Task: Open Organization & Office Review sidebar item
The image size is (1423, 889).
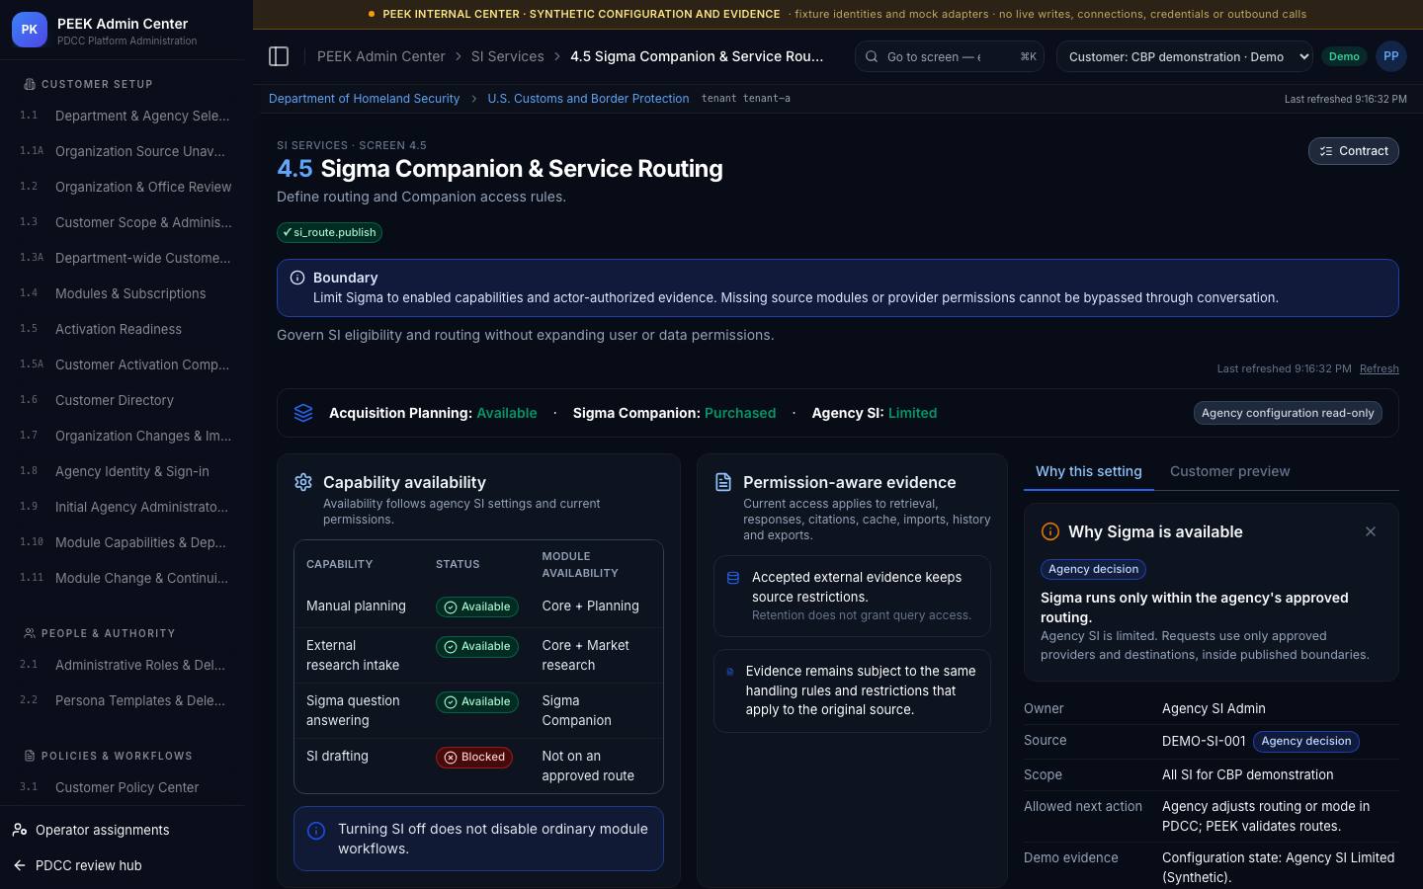Action: 126,187
